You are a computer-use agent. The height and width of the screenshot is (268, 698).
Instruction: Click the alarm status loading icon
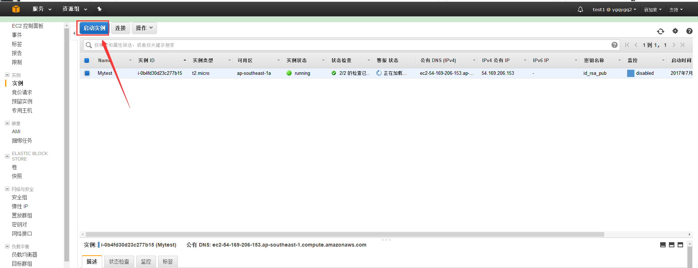click(379, 73)
